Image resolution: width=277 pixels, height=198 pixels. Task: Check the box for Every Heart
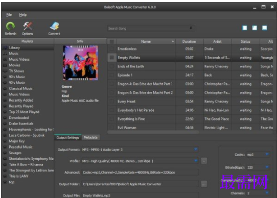111,101
